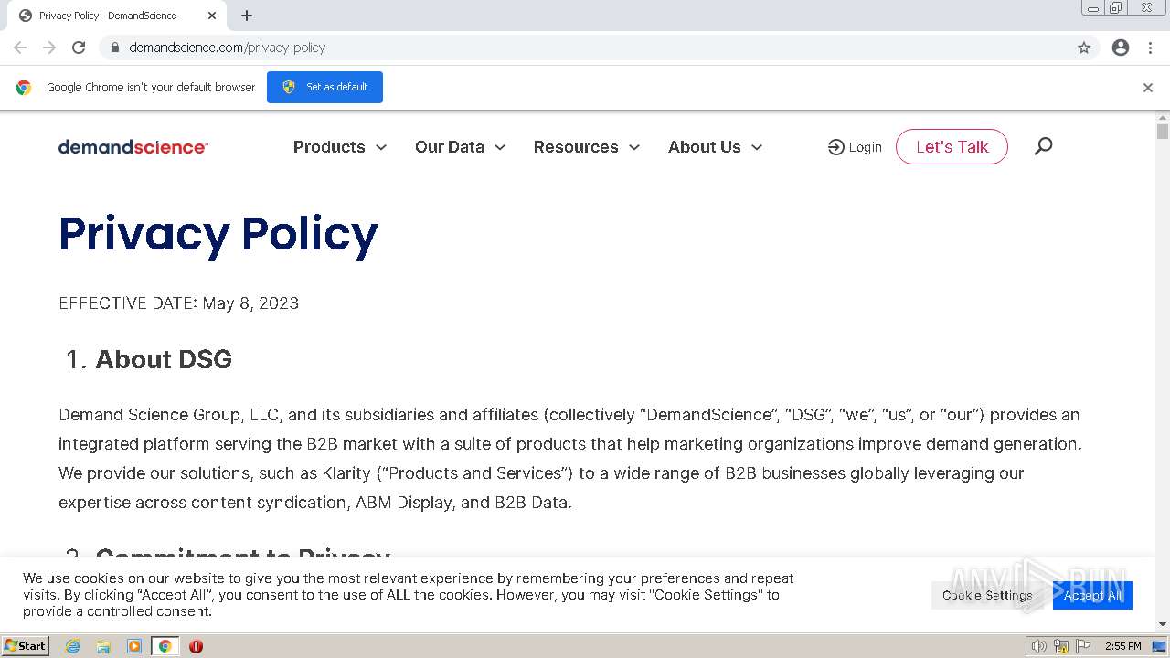The image size is (1170, 658).
Task: Click Set as default browser button
Action: click(x=324, y=87)
